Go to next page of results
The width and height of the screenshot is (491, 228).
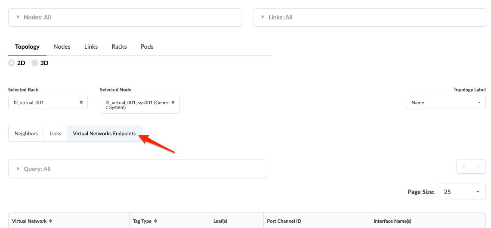(x=478, y=166)
